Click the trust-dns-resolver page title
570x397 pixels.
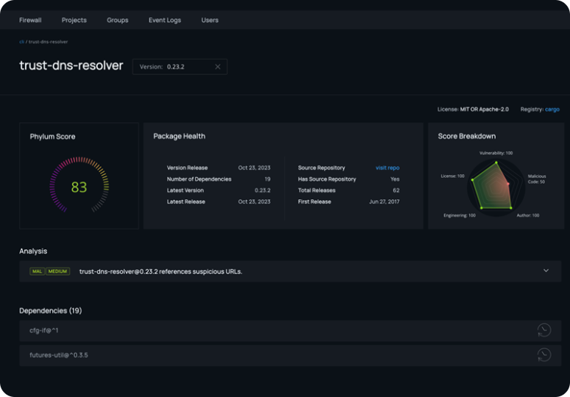click(x=71, y=65)
